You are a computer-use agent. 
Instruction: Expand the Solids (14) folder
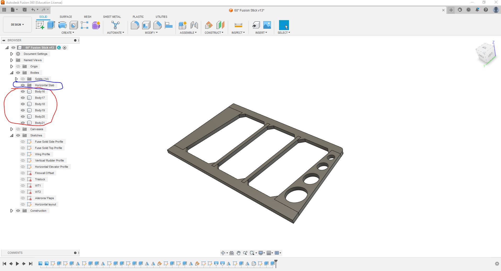click(x=16, y=79)
